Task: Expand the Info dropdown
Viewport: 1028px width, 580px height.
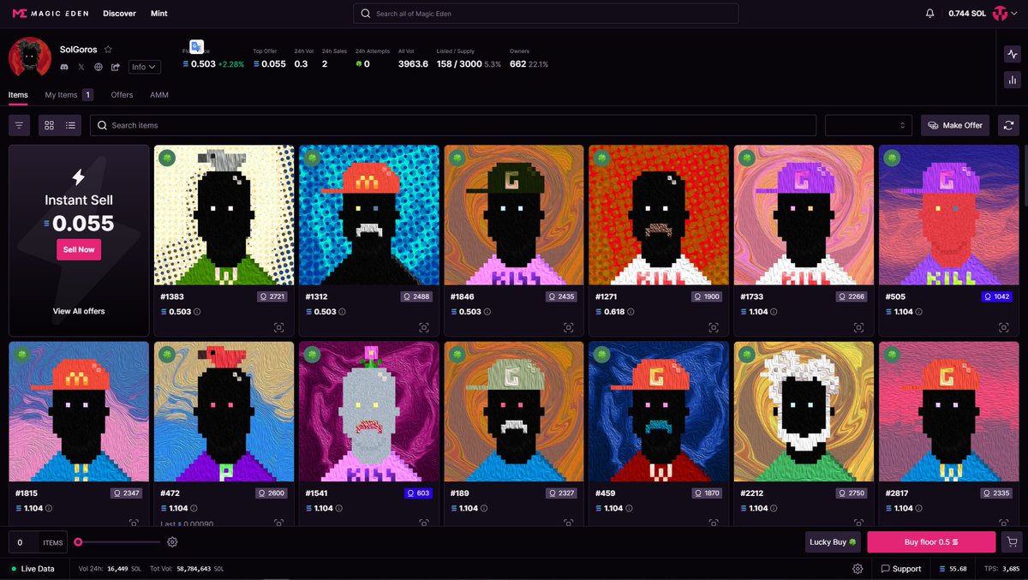Action: [144, 67]
